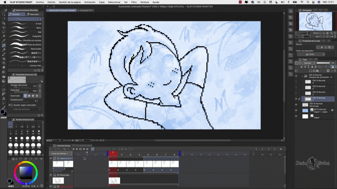Select the Plumilla con puntas preset

pyautogui.click(x=25, y=40)
